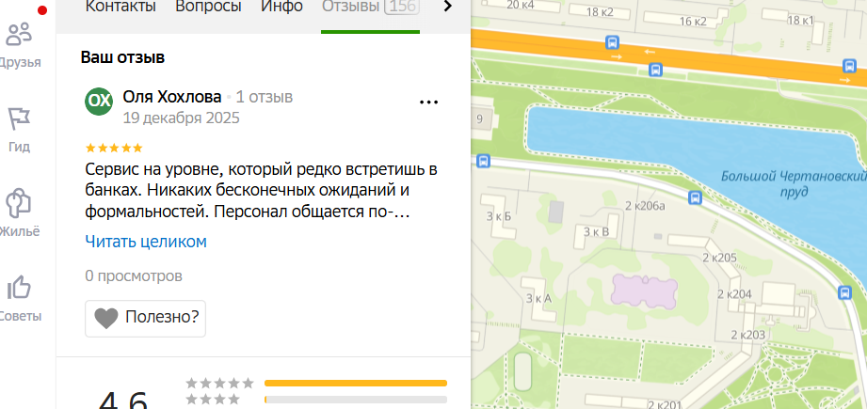
Task: Switch to the Контакты tab
Action: (x=120, y=7)
